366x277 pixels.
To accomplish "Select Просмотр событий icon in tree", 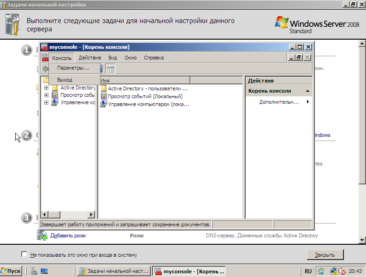I will pos(55,95).
